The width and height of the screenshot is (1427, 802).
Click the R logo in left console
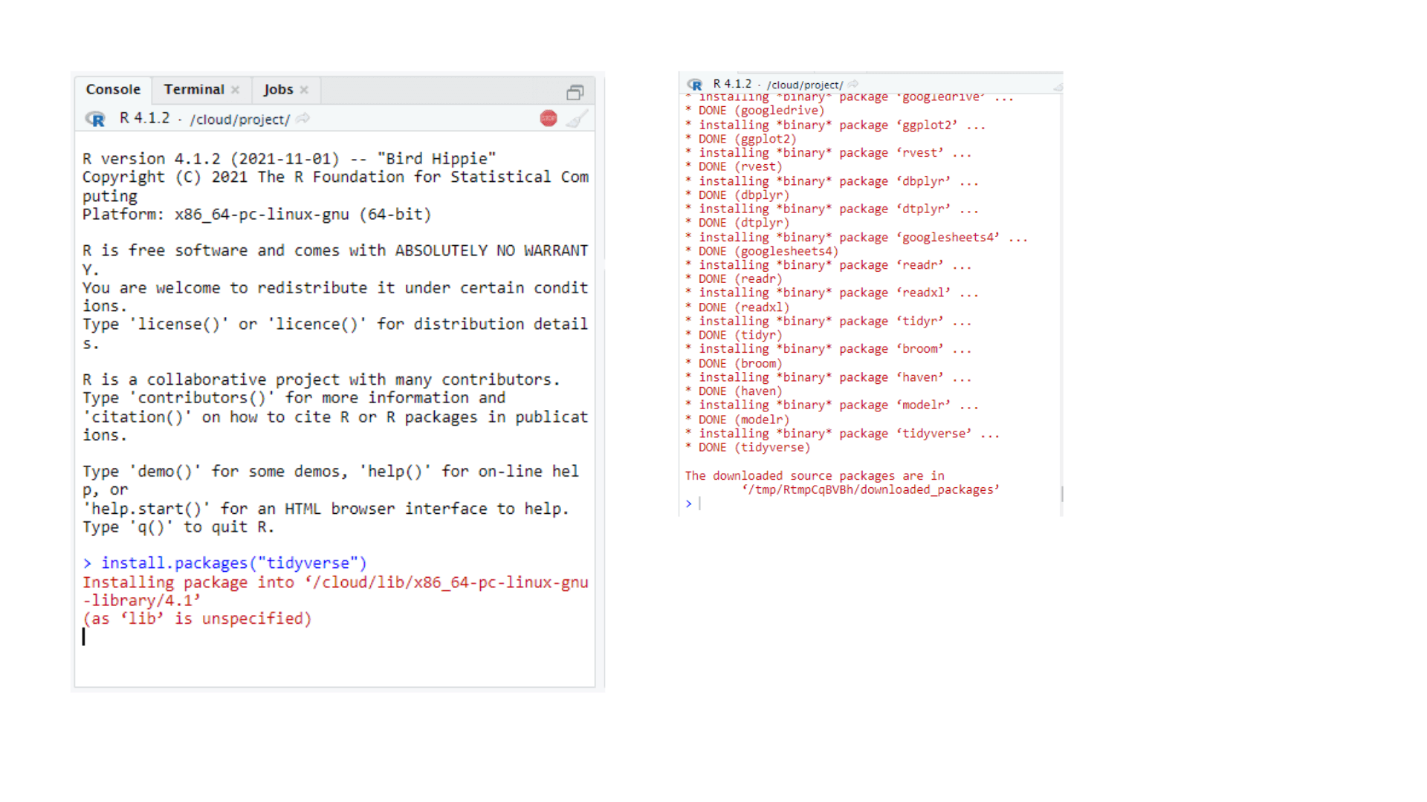[x=95, y=119]
